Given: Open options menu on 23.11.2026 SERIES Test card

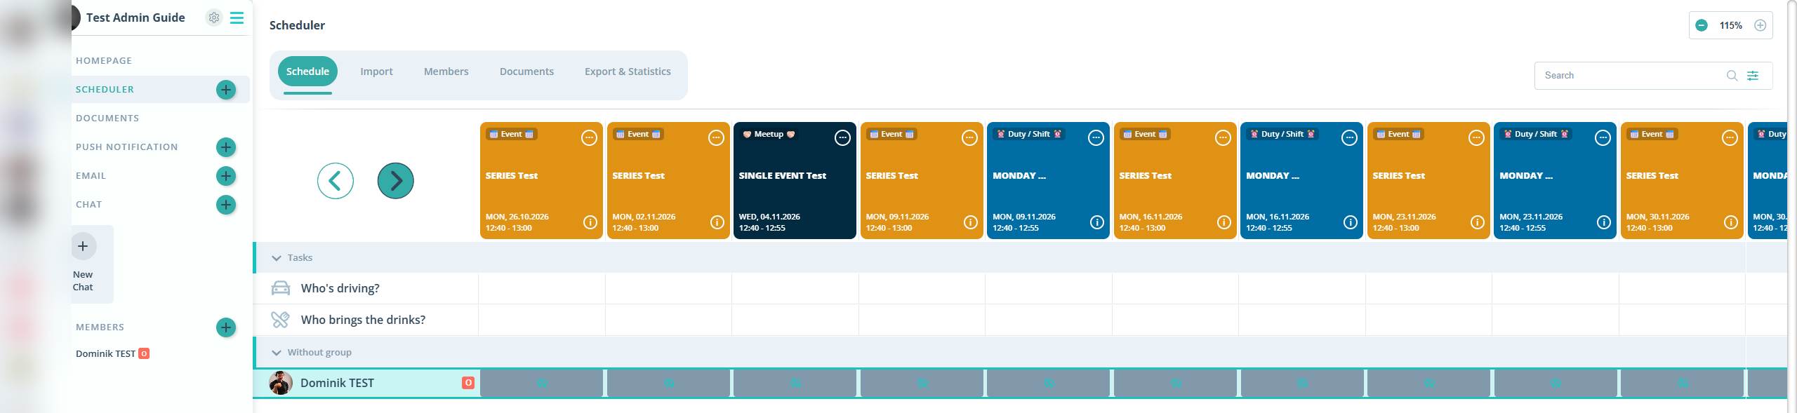Looking at the screenshot, I should pos(1476,138).
